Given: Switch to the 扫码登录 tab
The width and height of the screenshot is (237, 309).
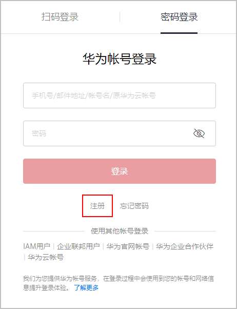Looking at the screenshot, I should [x=60, y=17].
